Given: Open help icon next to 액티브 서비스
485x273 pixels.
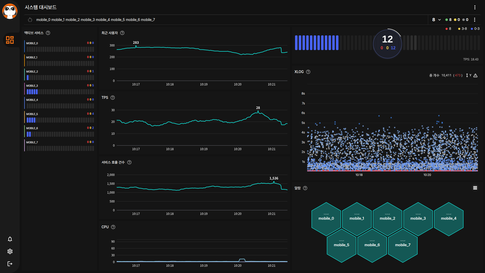Looking at the screenshot, I should [x=48, y=33].
